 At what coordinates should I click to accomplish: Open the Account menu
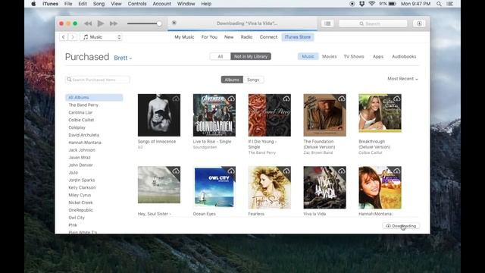pos(161,4)
